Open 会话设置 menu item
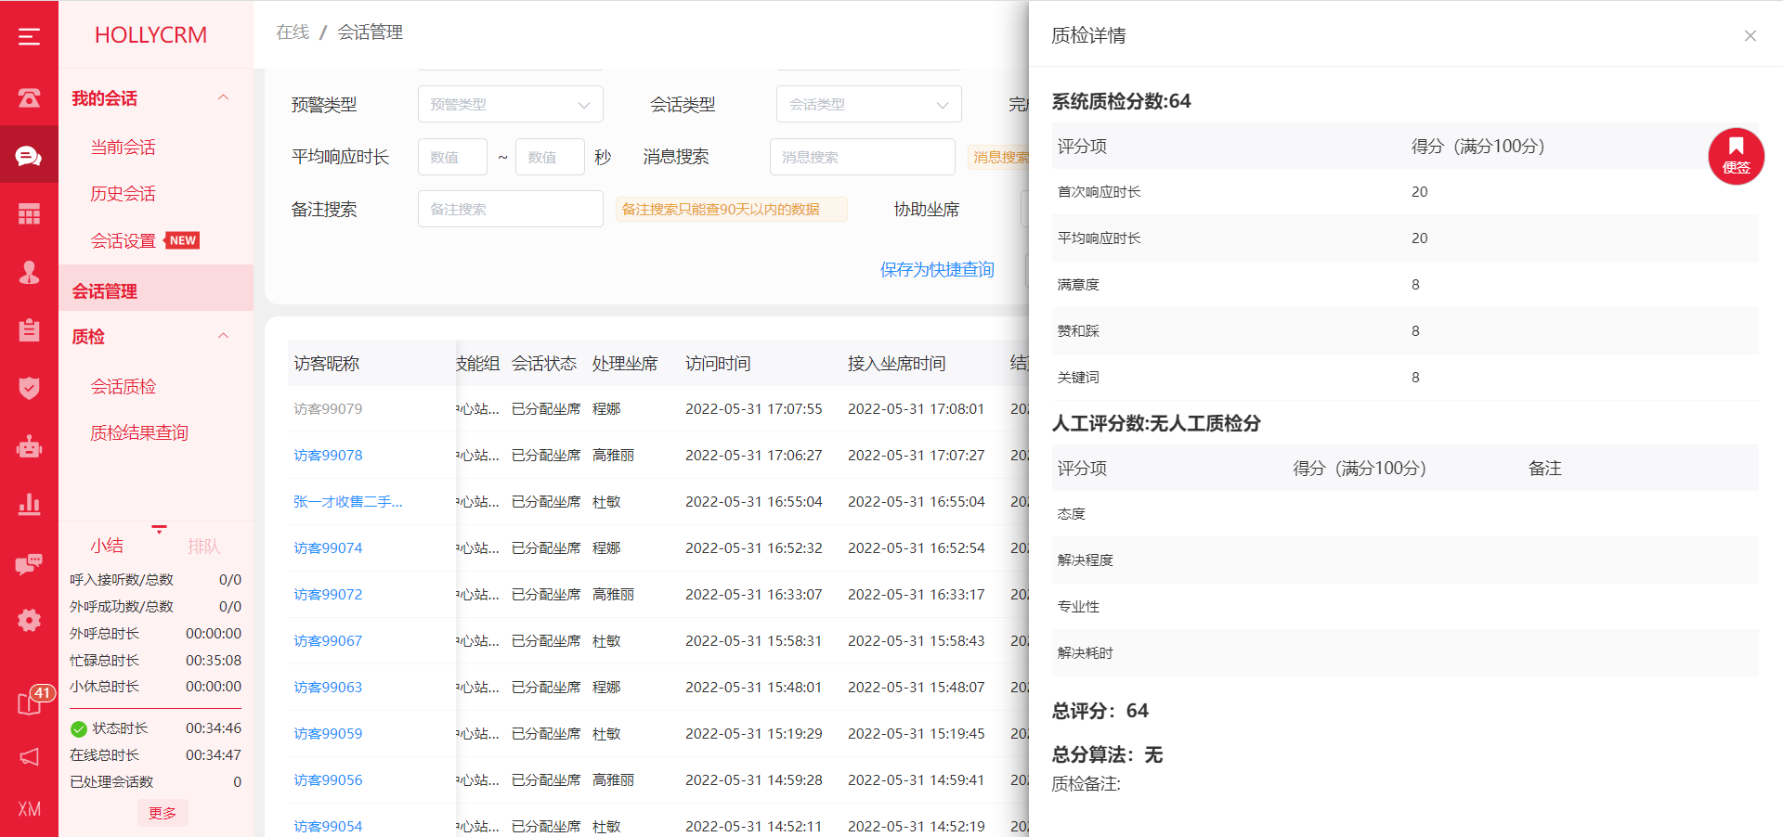Image resolution: width=1783 pixels, height=837 pixels. pyautogui.click(x=123, y=240)
